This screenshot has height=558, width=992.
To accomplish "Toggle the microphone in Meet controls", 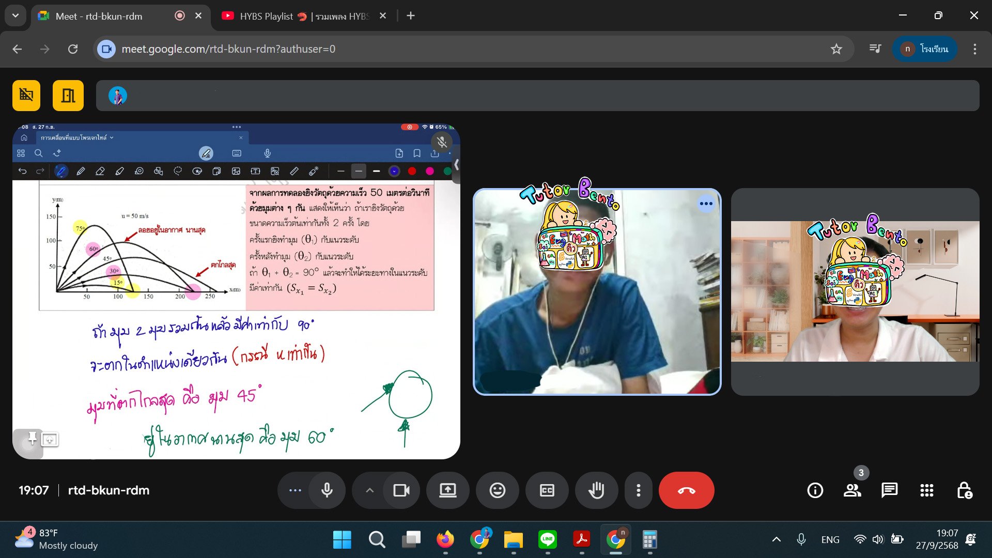I will coord(327,490).
